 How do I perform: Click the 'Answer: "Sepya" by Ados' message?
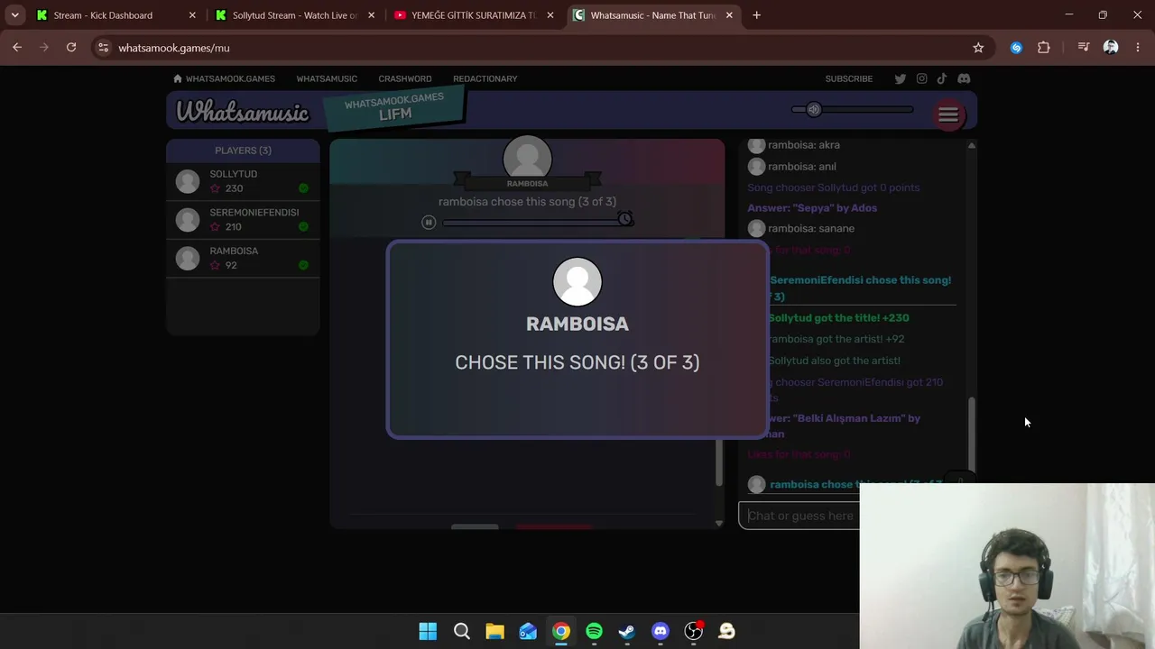point(812,208)
